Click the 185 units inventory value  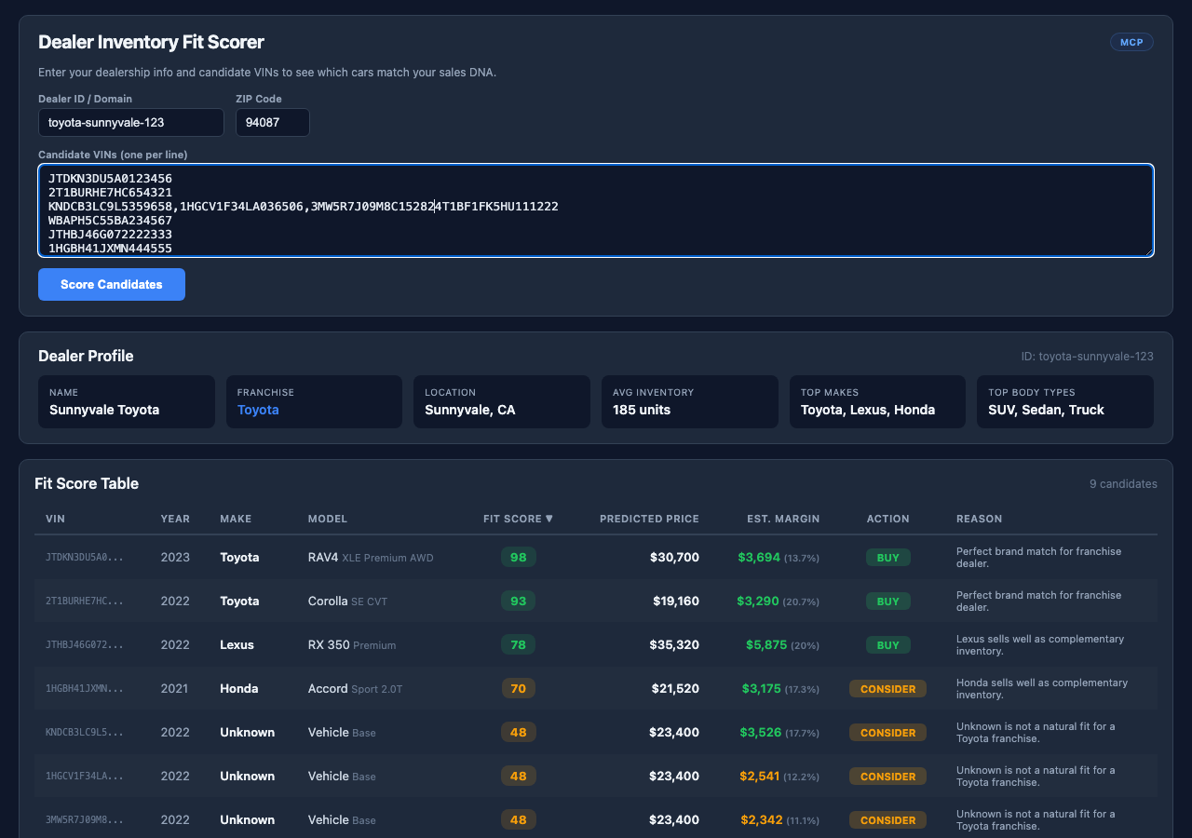(x=642, y=410)
